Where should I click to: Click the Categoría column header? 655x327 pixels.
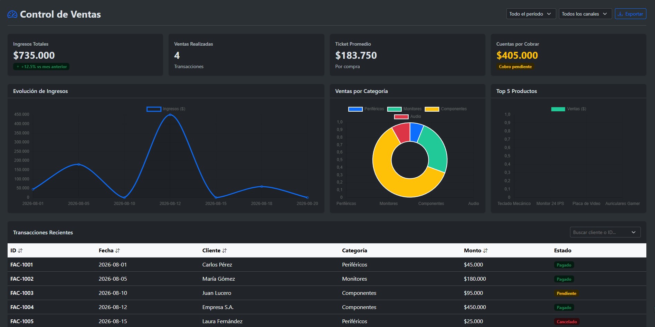[354, 251]
